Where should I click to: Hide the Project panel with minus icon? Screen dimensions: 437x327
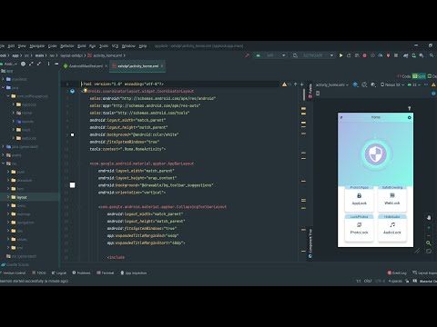point(56,64)
